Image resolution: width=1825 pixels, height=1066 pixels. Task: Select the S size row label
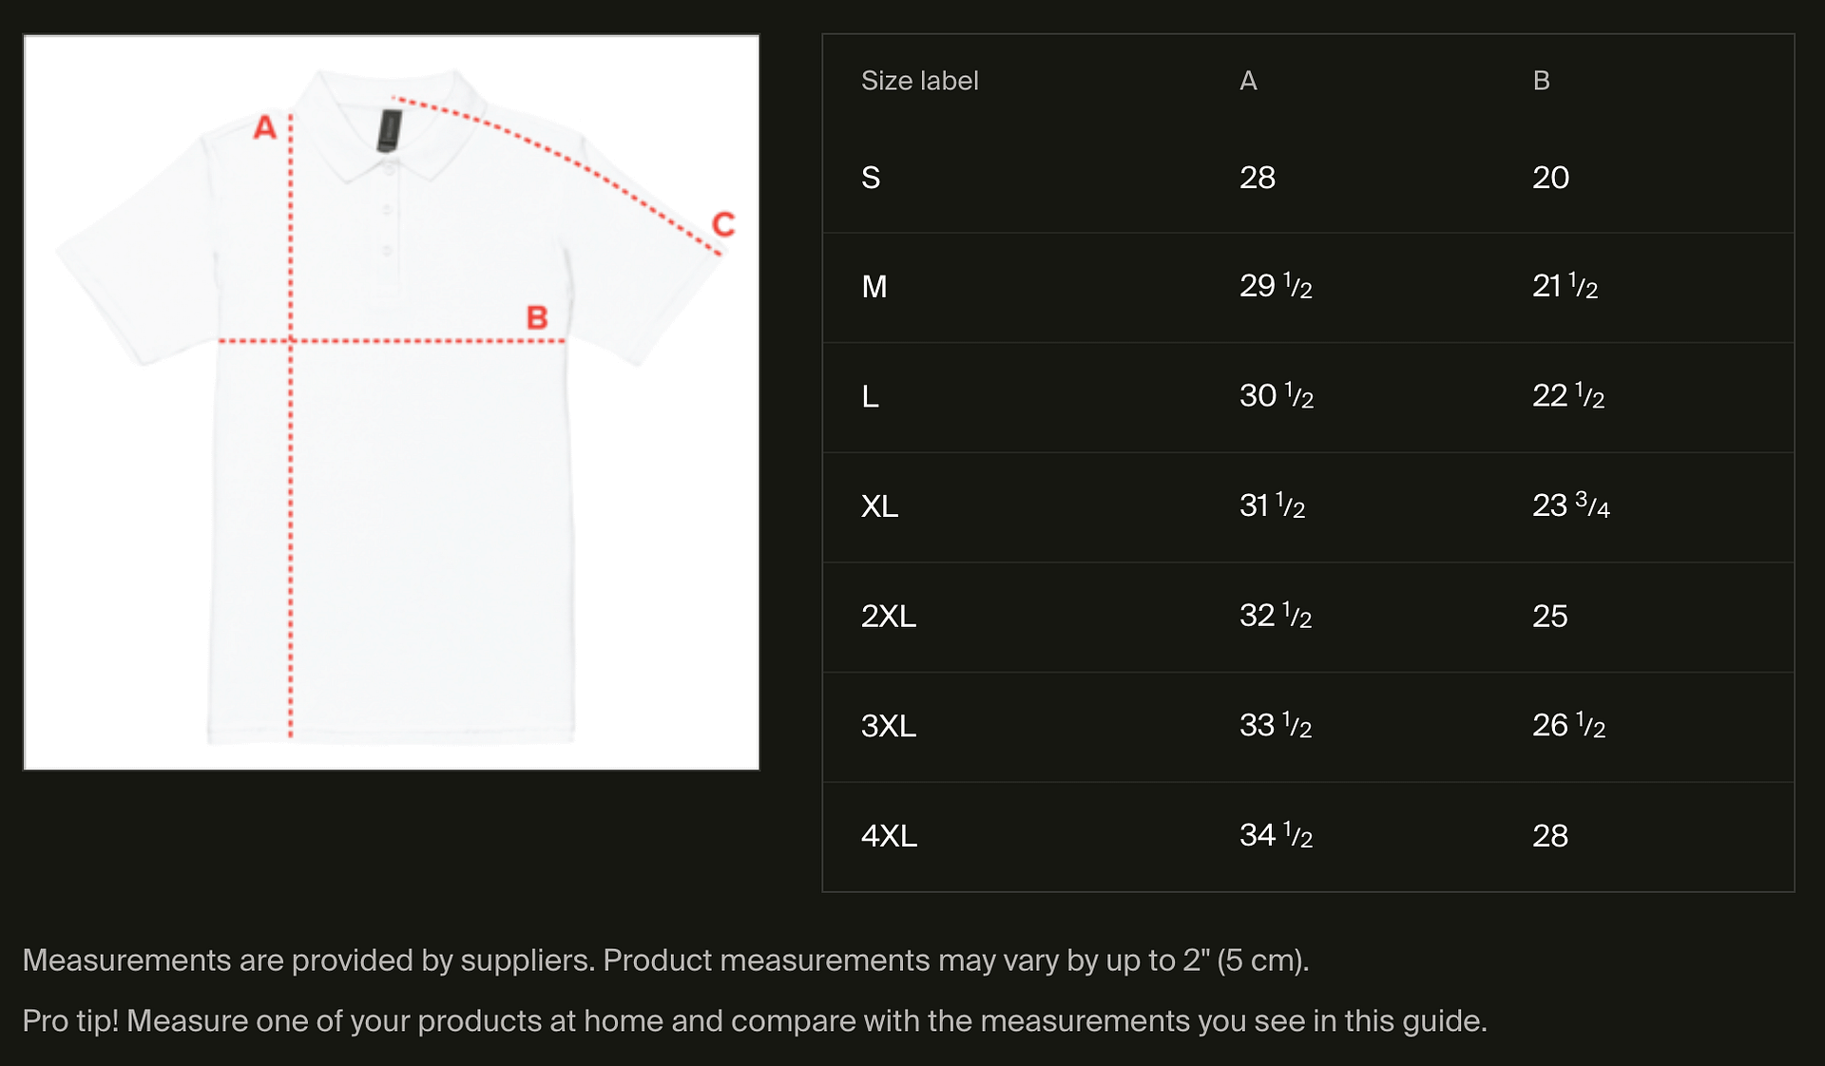(x=871, y=178)
